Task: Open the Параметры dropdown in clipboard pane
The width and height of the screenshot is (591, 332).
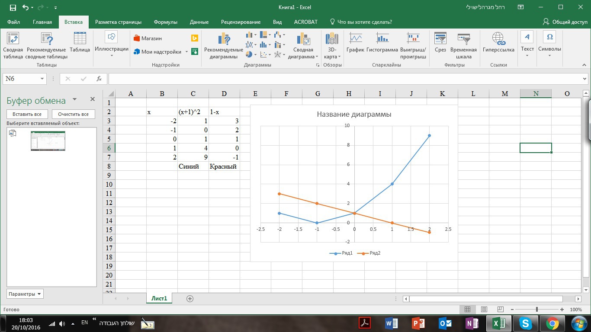Action: coord(25,294)
